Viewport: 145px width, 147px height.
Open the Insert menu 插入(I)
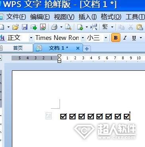[x=87, y=17]
